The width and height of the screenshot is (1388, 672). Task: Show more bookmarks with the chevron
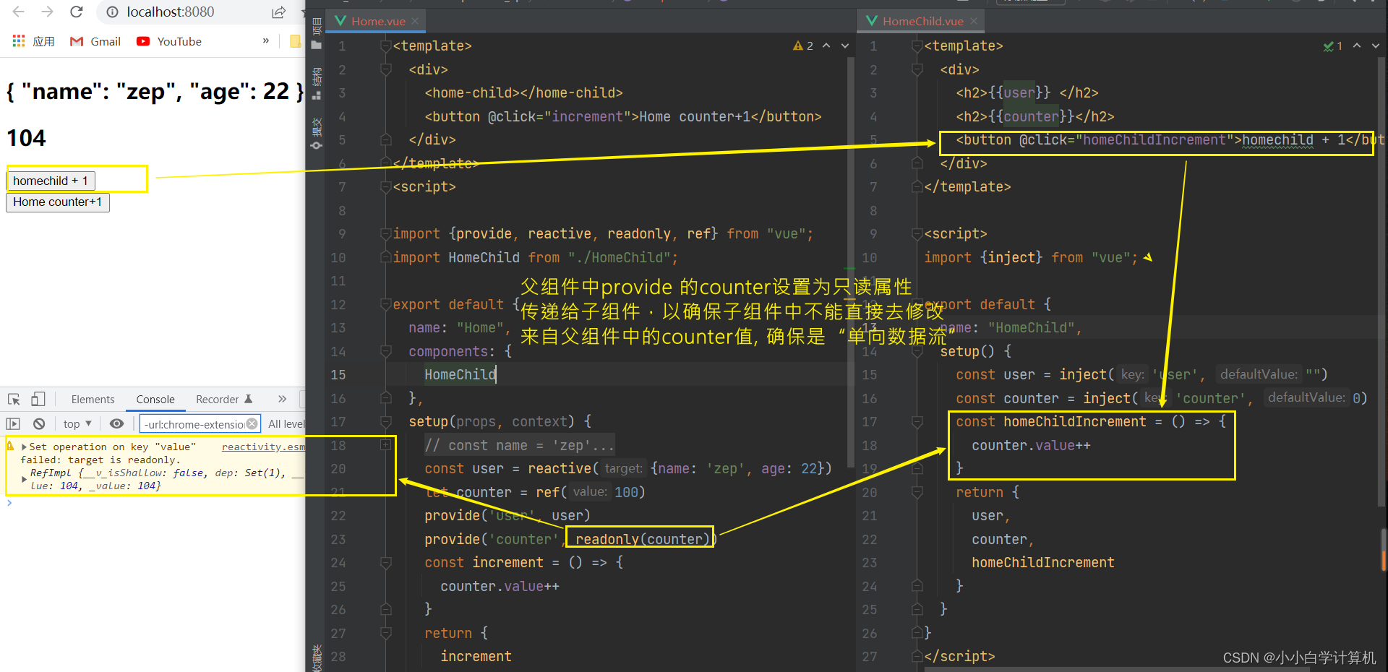point(266,40)
